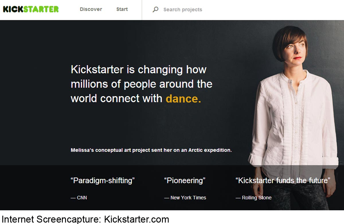344x224 pixels.
Task: Open the Discover menu item
Action: (91, 9)
